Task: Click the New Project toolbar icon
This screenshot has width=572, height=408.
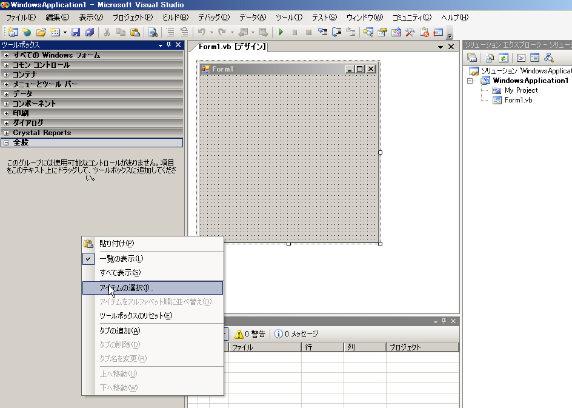Action: coord(13,32)
